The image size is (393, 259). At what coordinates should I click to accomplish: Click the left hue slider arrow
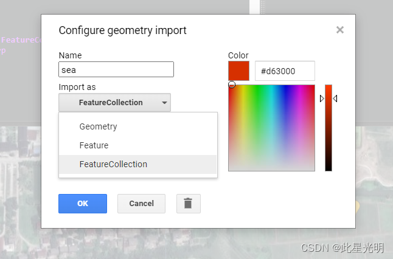pos(322,98)
